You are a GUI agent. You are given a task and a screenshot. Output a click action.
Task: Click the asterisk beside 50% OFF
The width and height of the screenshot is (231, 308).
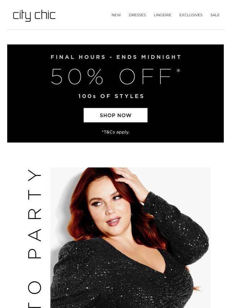pos(178,71)
